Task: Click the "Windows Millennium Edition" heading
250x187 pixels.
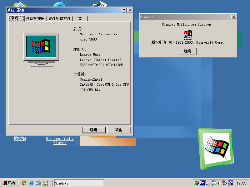Action: pyautogui.click(x=186, y=24)
